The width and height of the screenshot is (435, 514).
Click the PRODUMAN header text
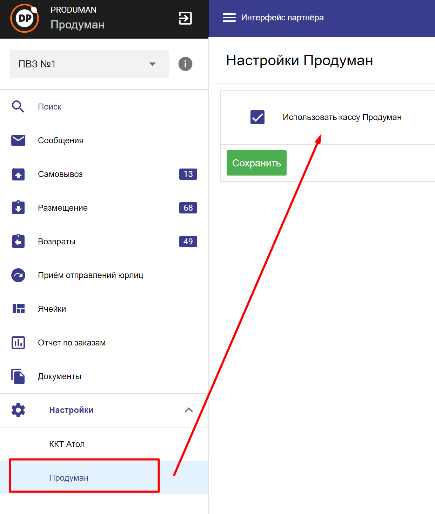(x=73, y=10)
